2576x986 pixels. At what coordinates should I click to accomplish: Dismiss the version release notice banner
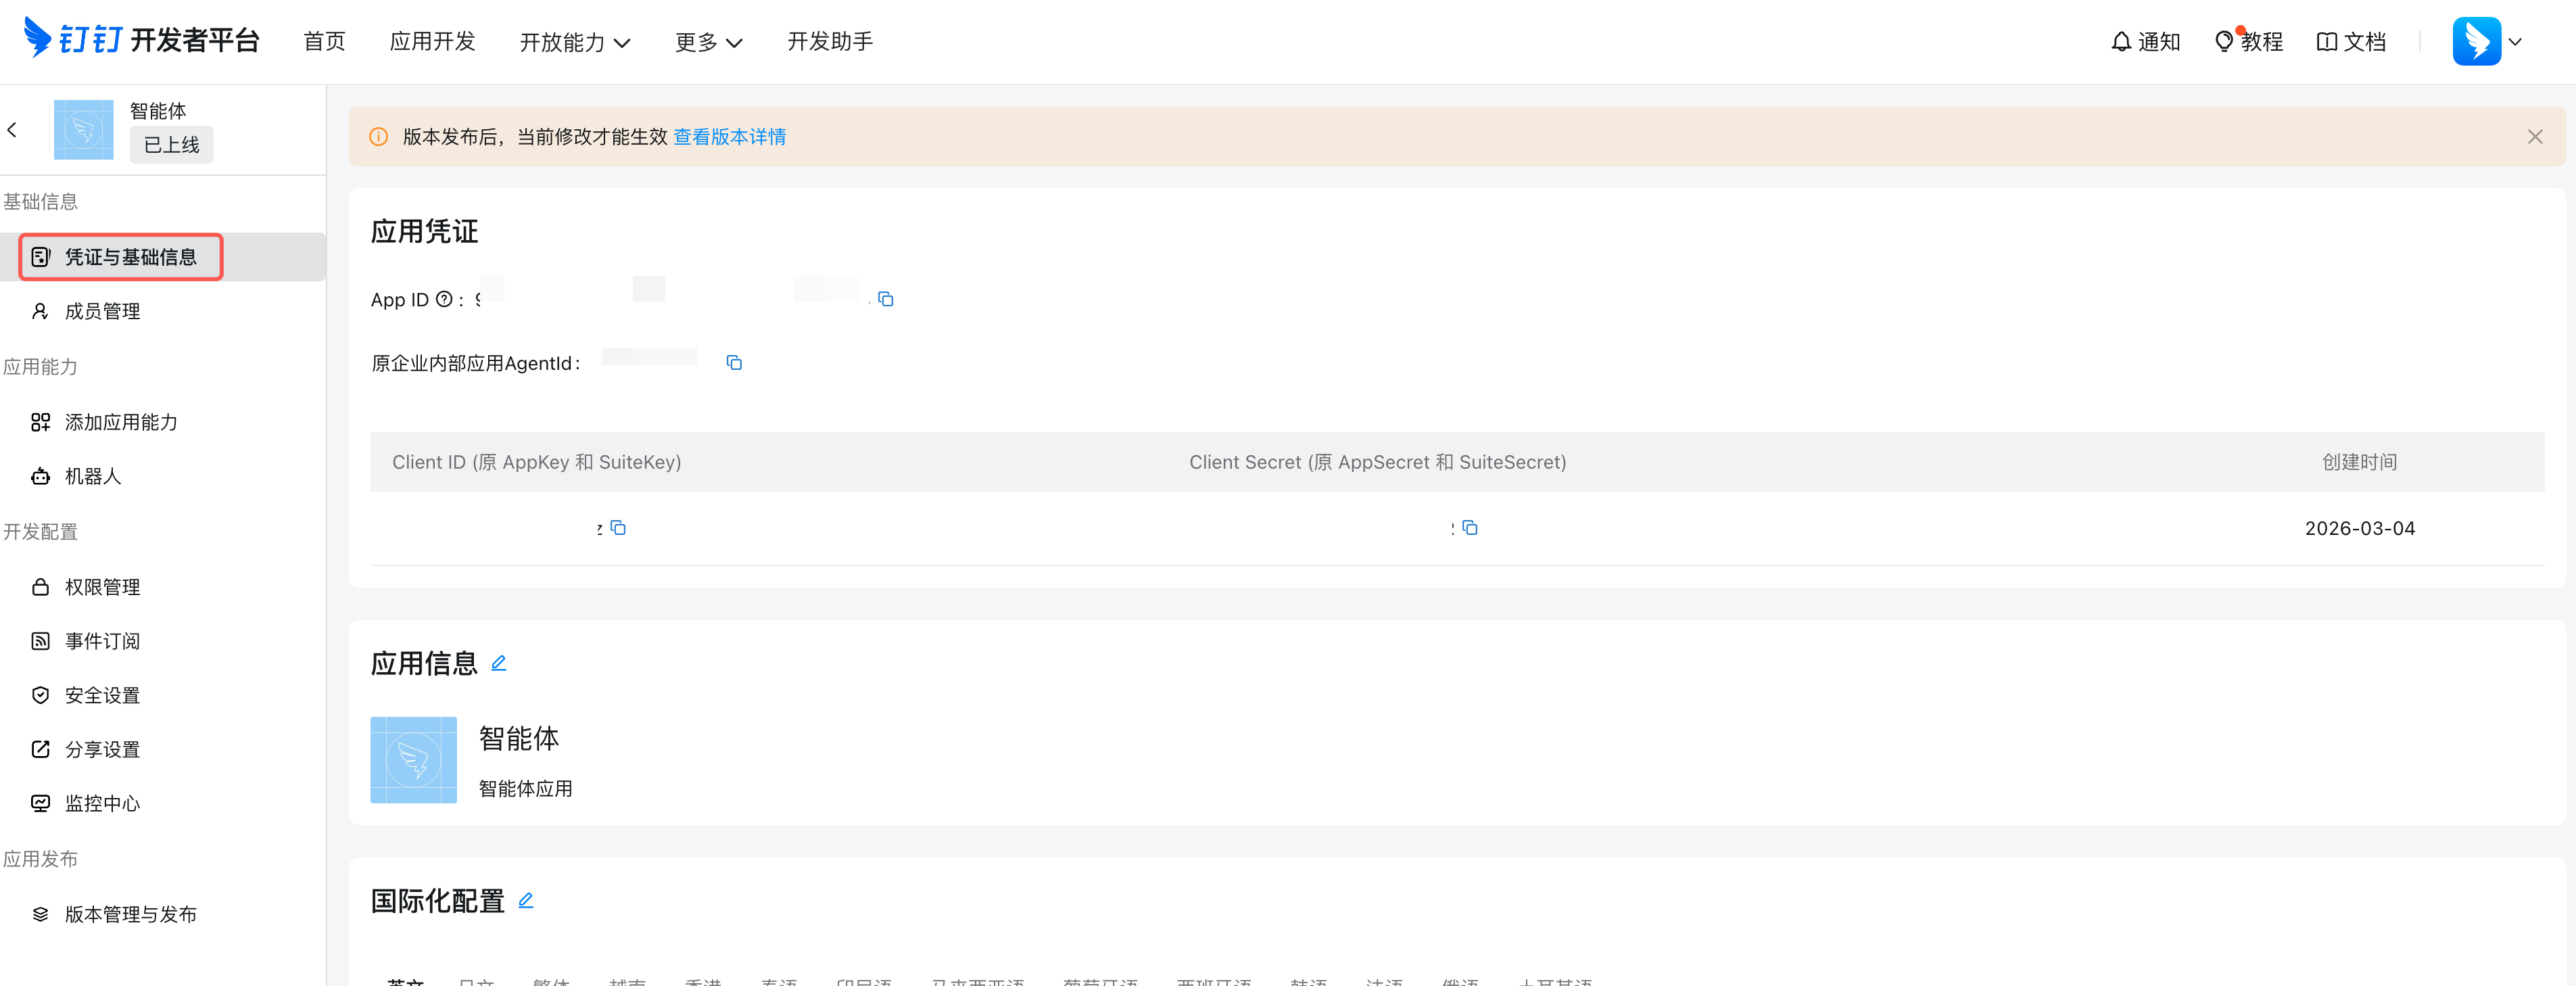click(x=2534, y=137)
